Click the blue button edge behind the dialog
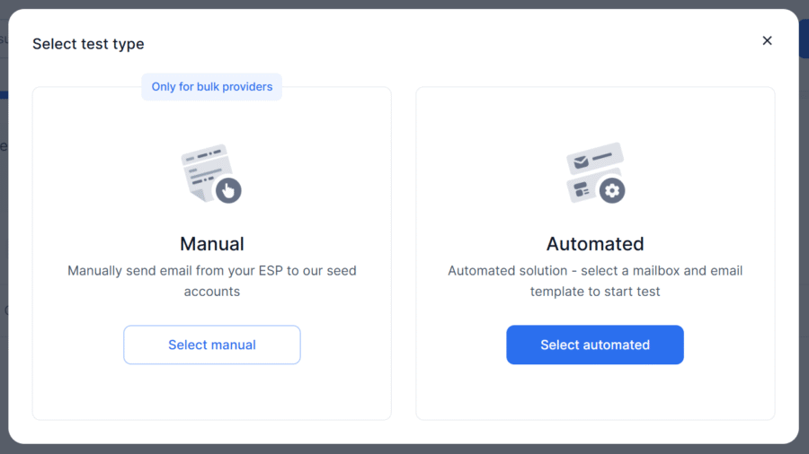 (x=804, y=40)
